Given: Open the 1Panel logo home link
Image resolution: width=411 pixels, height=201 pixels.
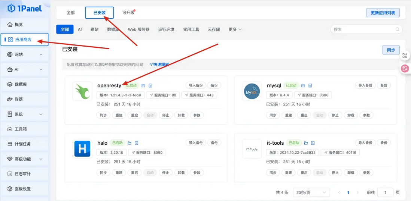Looking at the screenshot, I should tap(24, 8).
